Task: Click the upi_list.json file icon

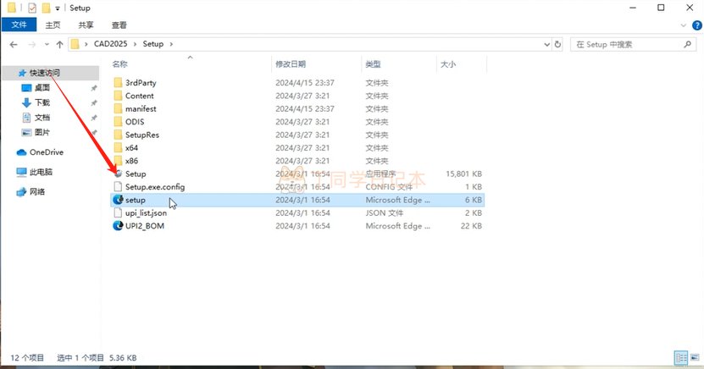Action: 118,212
